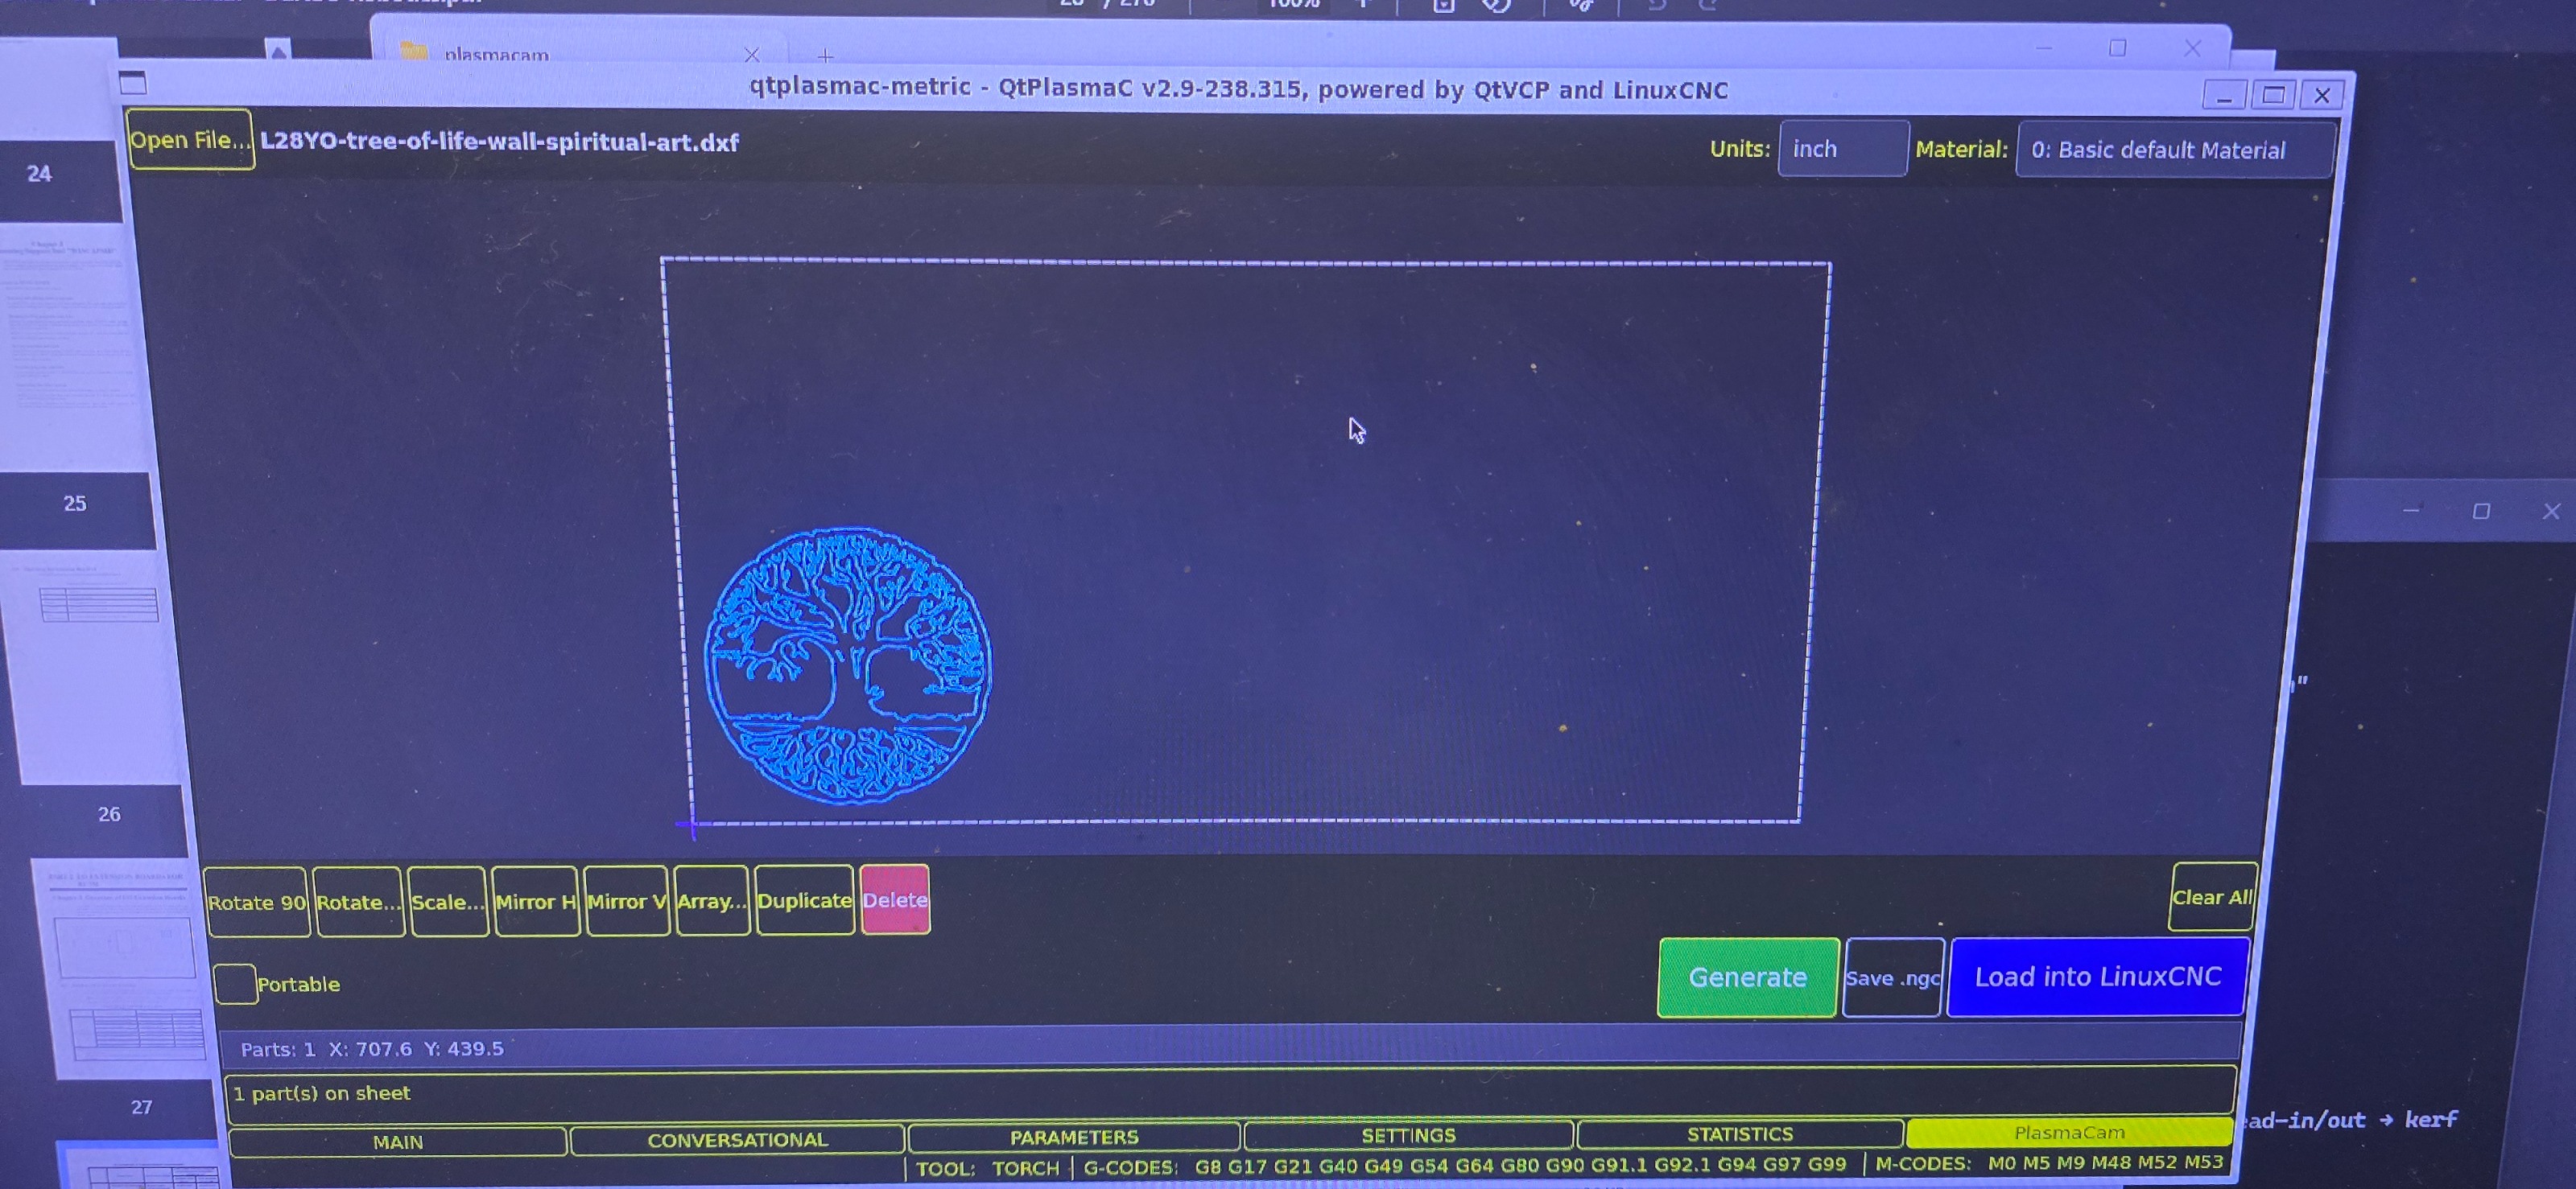The height and width of the screenshot is (1189, 2576).
Task: Mirror the part horizontally with Mirror H
Action: (x=536, y=901)
